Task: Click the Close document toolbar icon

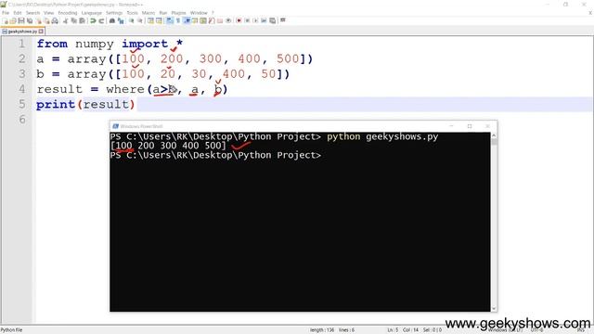Action: coord(39,20)
